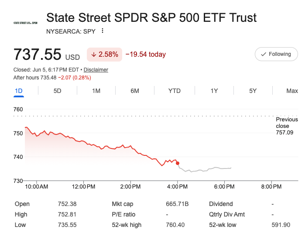The width and height of the screenshot is (305, 237).
Task: Click the red market close dot on chart
Action: pyautogui.click(x=178, y=163)
